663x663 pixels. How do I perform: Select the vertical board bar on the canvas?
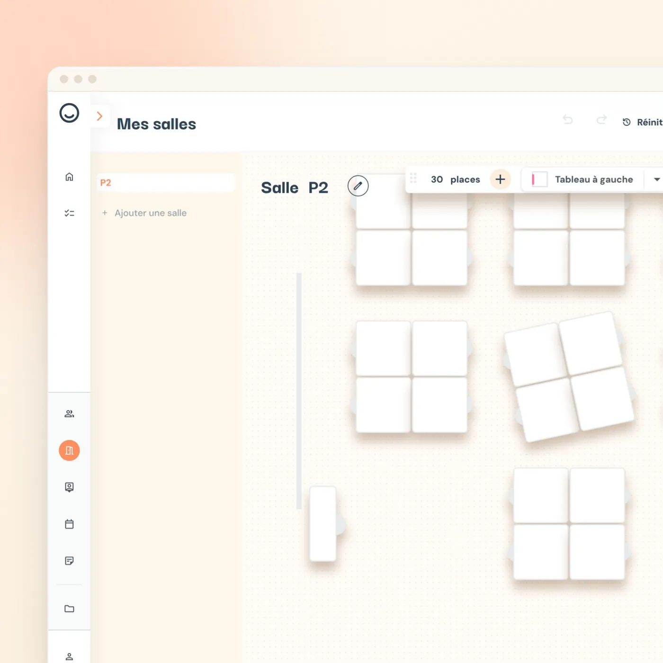tap(299, 391)
